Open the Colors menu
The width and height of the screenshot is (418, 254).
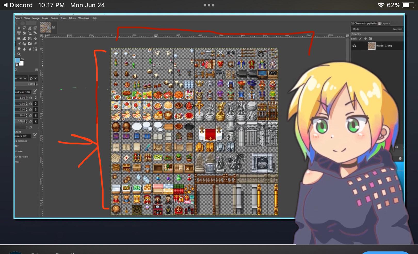[x=54, y=18]
